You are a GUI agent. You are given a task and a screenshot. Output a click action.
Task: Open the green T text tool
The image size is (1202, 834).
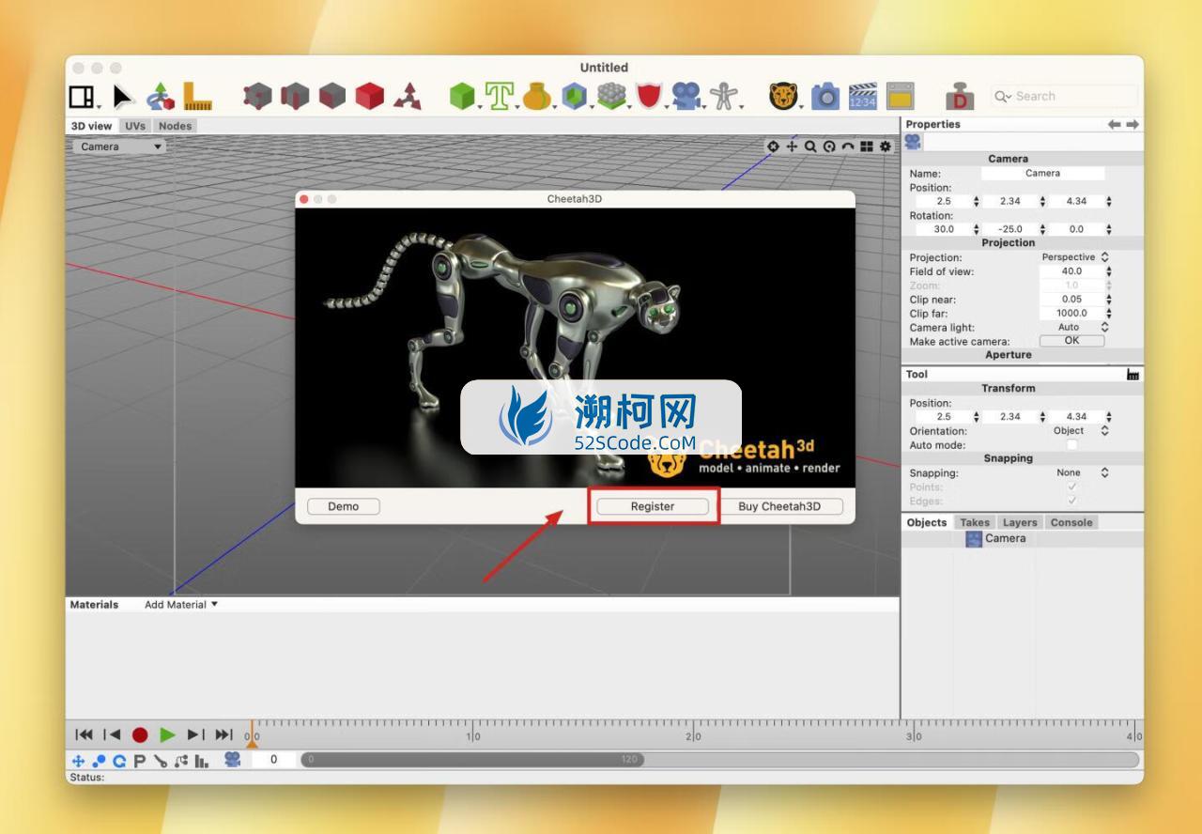pyautogui.click(x=499, y=96)
